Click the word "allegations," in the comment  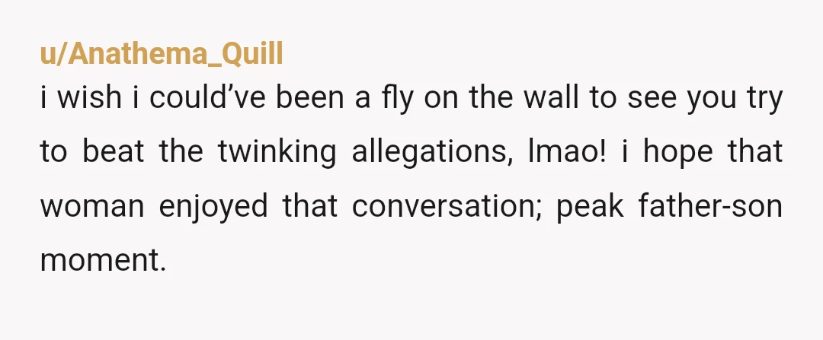coord(433,152)
